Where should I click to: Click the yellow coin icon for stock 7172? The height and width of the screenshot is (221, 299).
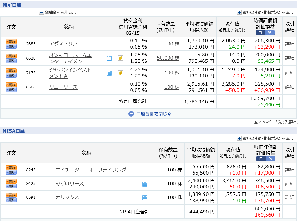pyautogui.click(x=121, y=73)
